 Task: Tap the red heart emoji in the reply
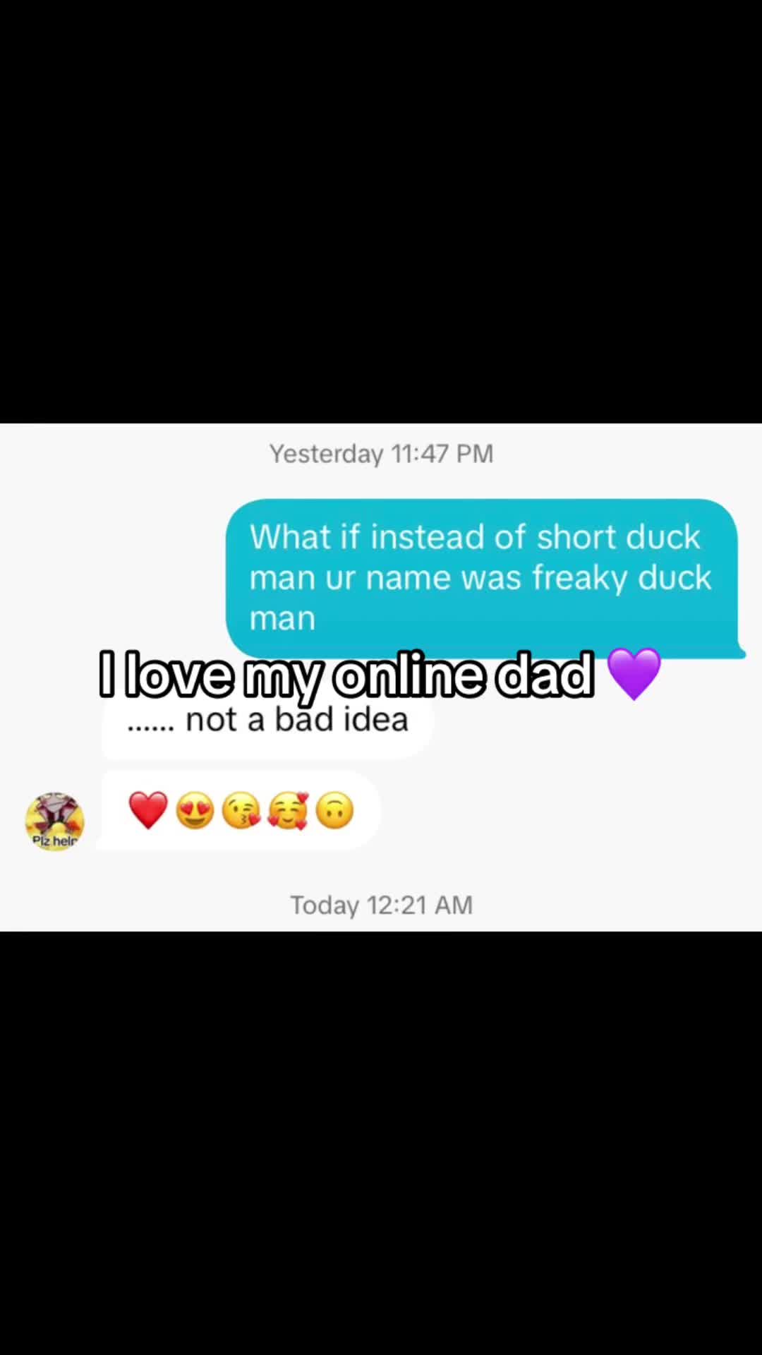click(148, 810)
